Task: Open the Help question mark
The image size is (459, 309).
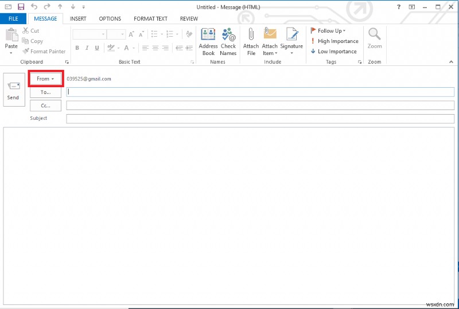Action: point(398,7)
